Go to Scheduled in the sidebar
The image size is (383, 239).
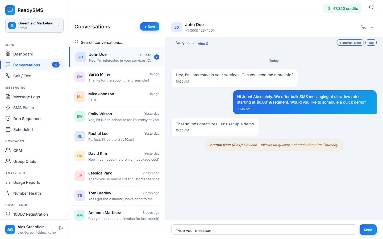[x=32, y=129]
